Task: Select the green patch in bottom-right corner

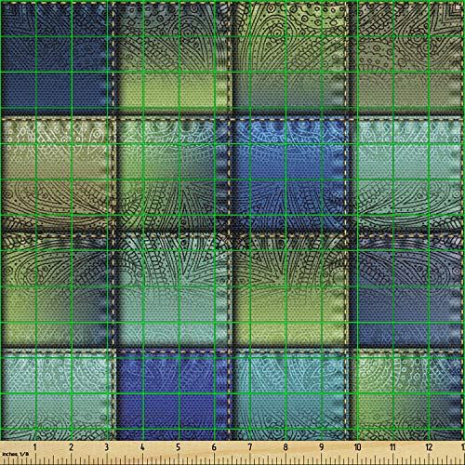Action: coord(409,393)
